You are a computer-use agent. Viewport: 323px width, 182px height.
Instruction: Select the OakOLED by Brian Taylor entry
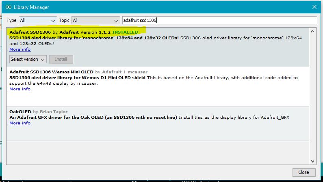[x=158, y=124]
